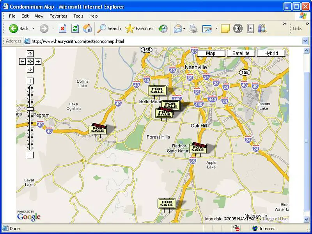Click the Mail envelope icon

coord(178,28)
